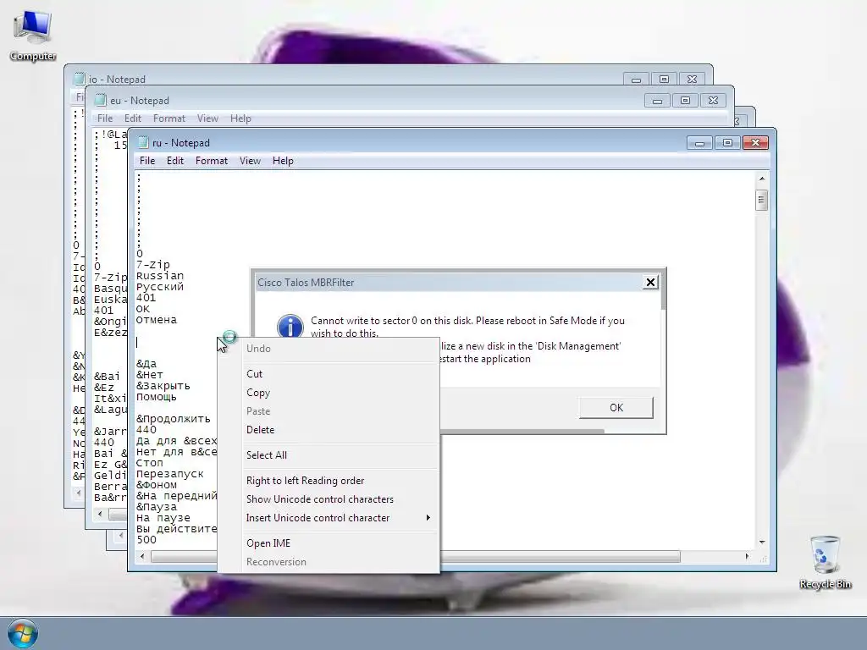Viewport: 867px width, 650px height.
Task: Open Format menu in ru Notepad
Action: (211, 161)
